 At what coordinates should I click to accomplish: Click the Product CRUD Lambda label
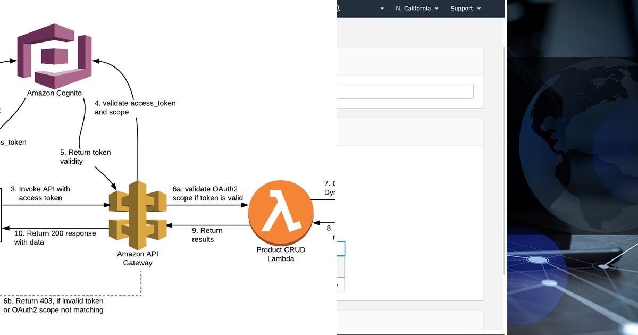coord(281,254)
